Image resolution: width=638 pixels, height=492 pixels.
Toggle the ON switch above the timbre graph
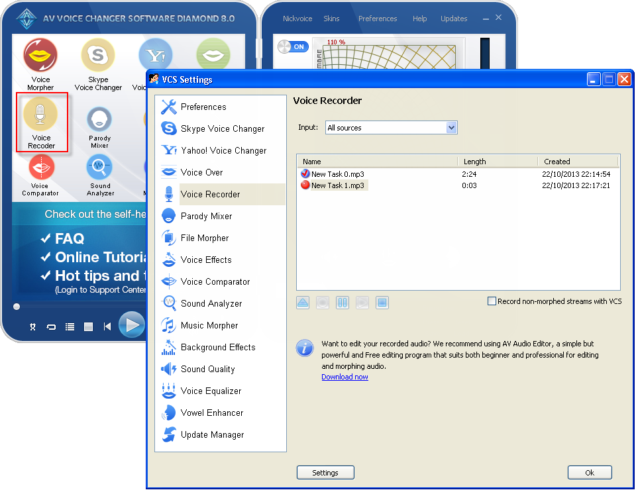point(292,46)
